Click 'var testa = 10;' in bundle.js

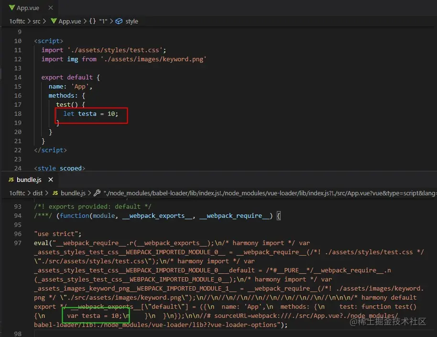pyautogui.click(x=94, y=316)
